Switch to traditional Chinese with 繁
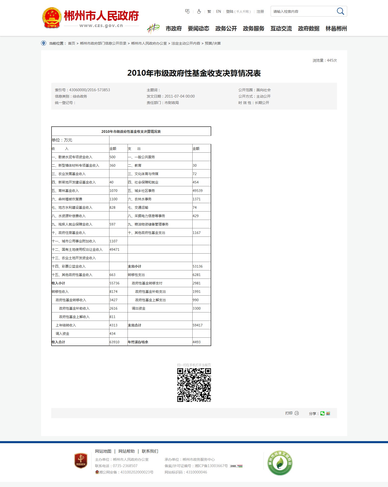The image size is (388, 487). tap(209, 11)
